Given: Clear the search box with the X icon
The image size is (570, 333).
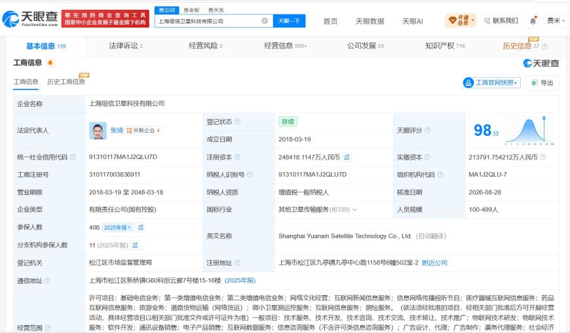Looking at the screenshot, I should pos(265,21).
